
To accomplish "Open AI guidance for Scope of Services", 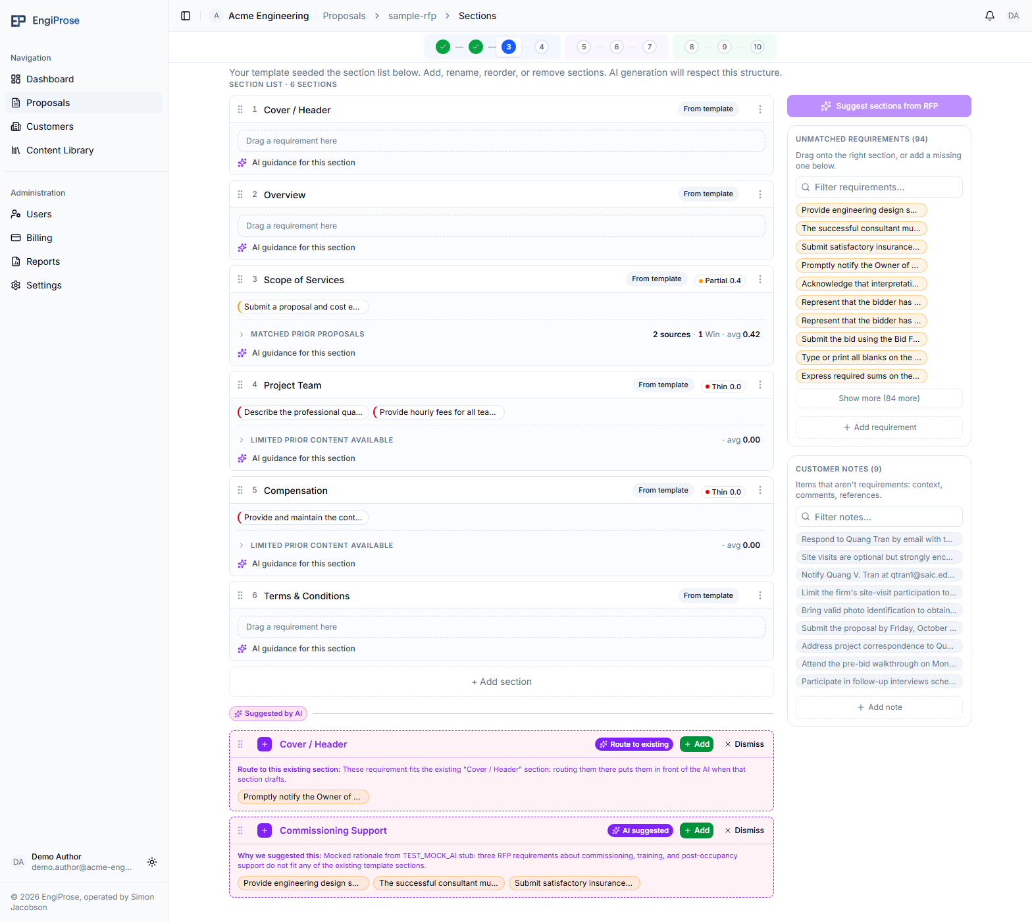I will (x=297, y=353).
